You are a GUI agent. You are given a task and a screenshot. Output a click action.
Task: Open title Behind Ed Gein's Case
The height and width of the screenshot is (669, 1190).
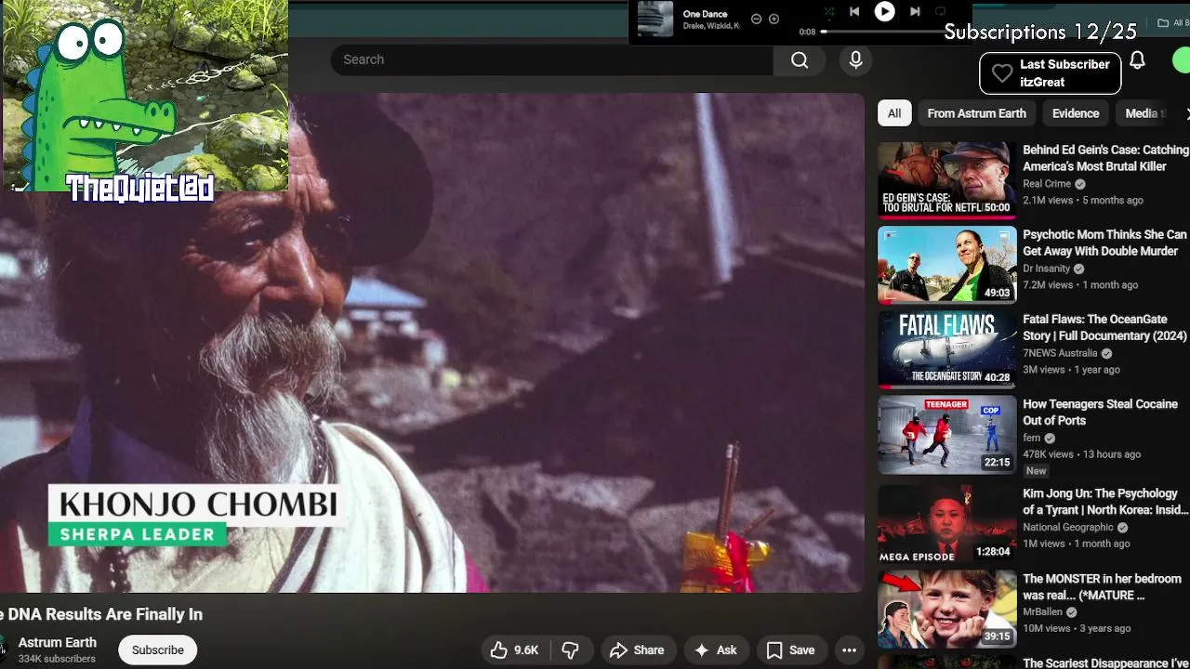point(1105,158)
